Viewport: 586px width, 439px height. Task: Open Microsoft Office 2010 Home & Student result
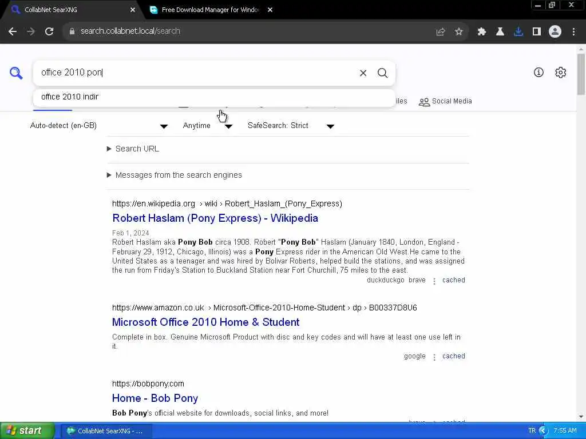coord(205,322)
